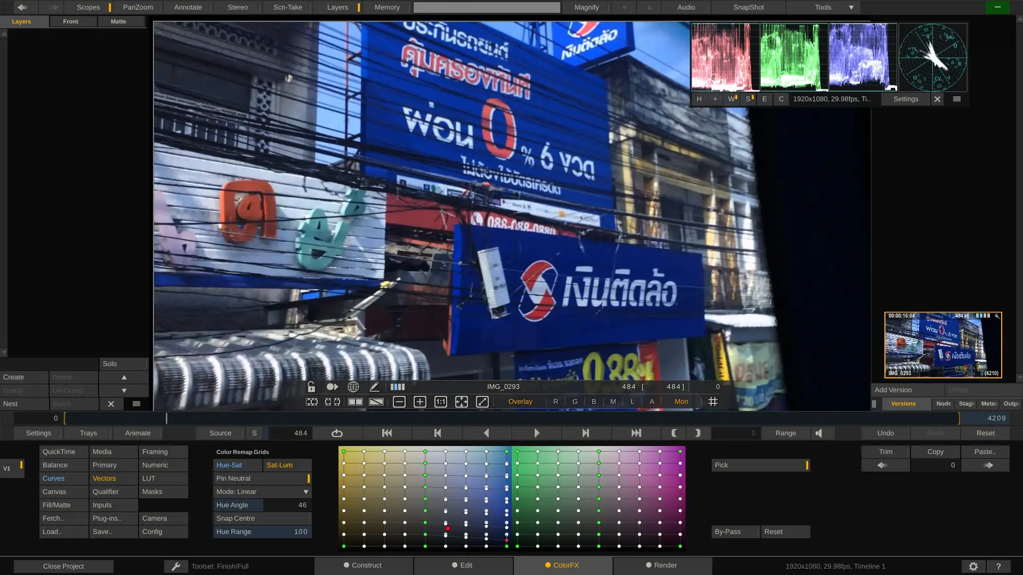Open the scopes panel hamburger menu
Image resolution: width=1023 pixels, height=575 pixels.
957,99
